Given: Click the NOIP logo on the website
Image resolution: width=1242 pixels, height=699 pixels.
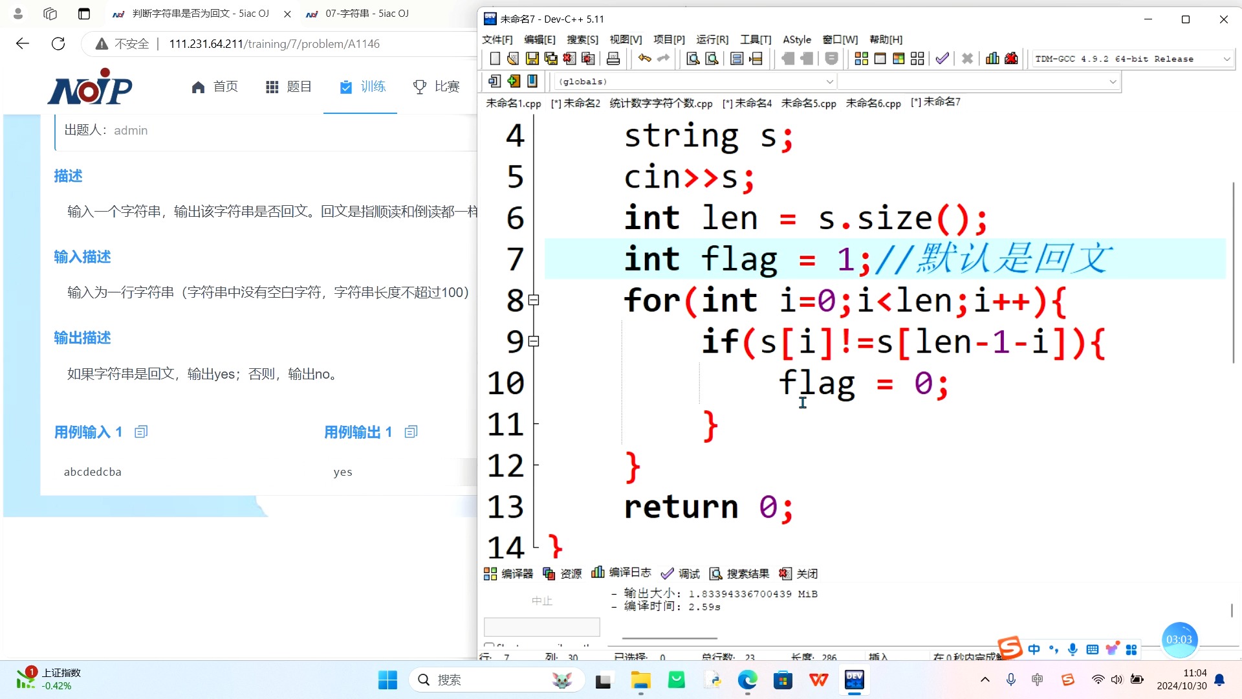Looking at the screenshot, I should pyautogui.click(x=90, y=87).
